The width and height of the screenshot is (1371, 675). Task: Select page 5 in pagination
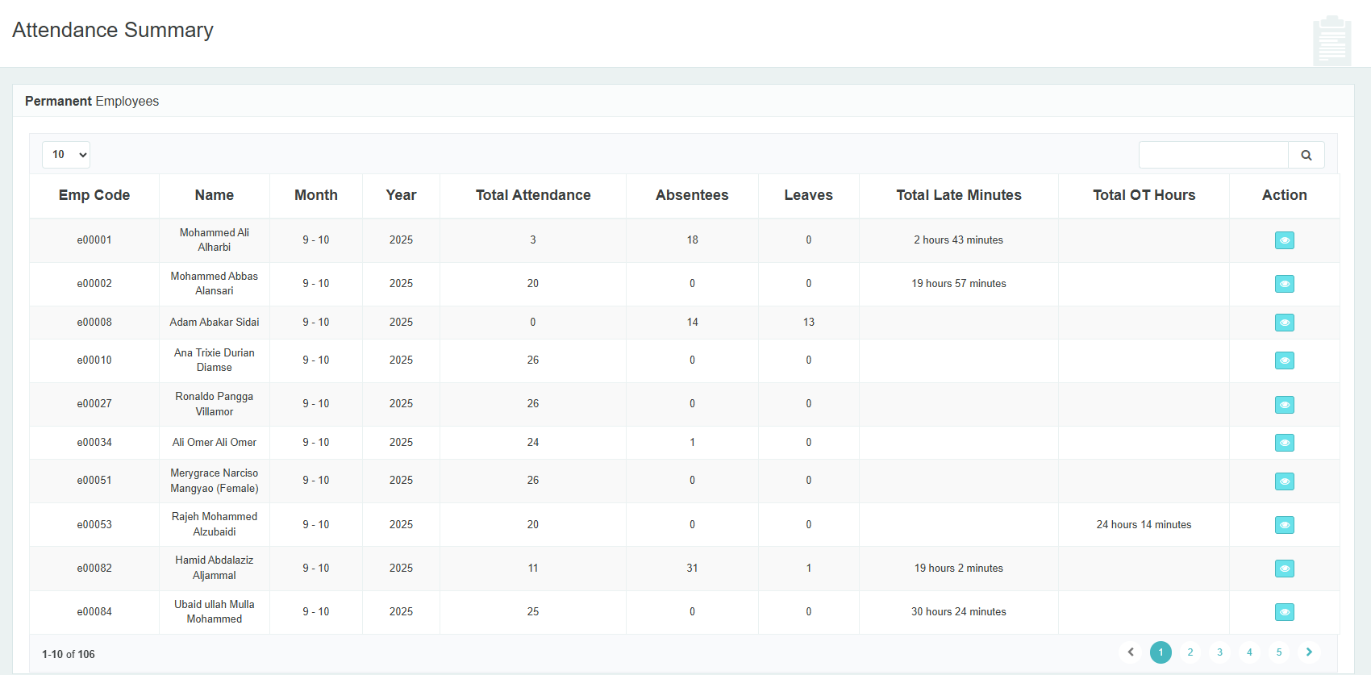(1279, 652)
